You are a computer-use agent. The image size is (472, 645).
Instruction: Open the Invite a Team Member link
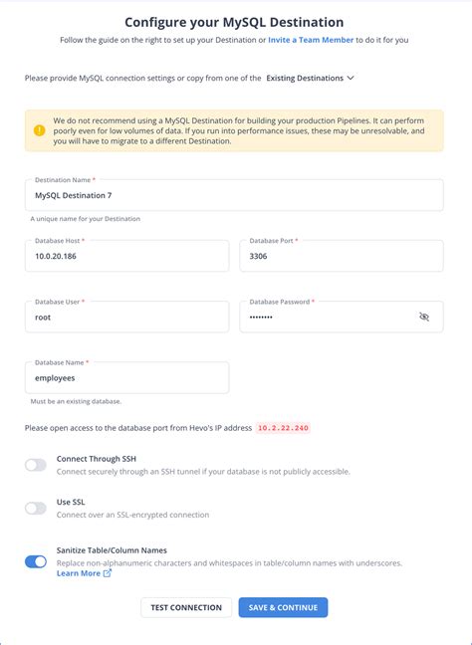tap(311, 40)
